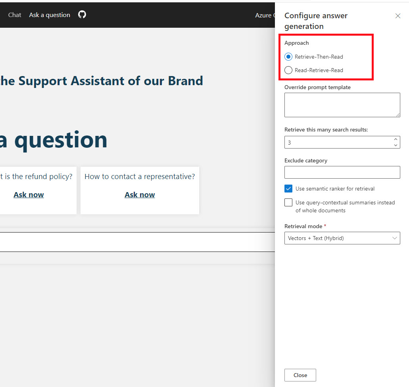Decrease the search results count with down arrow

[396, 145]
